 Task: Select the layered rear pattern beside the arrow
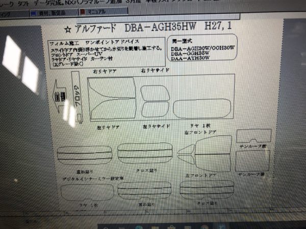coord(85,155)
